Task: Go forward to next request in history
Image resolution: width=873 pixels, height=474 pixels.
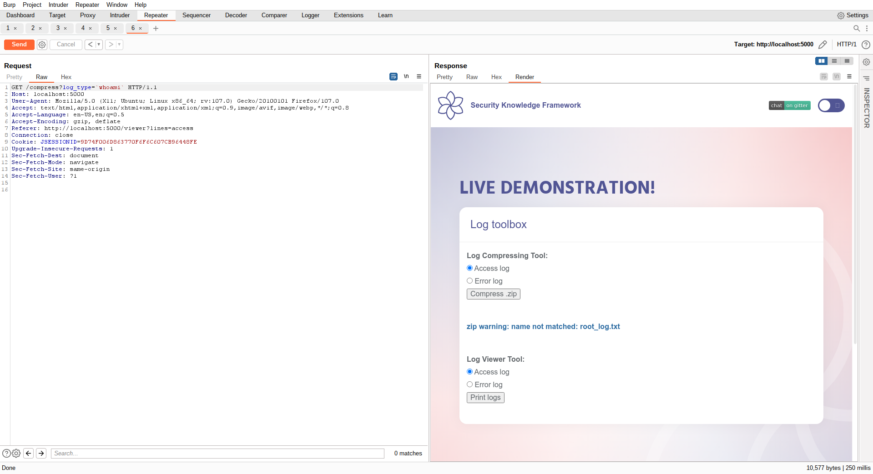Action: coord(111,45)
